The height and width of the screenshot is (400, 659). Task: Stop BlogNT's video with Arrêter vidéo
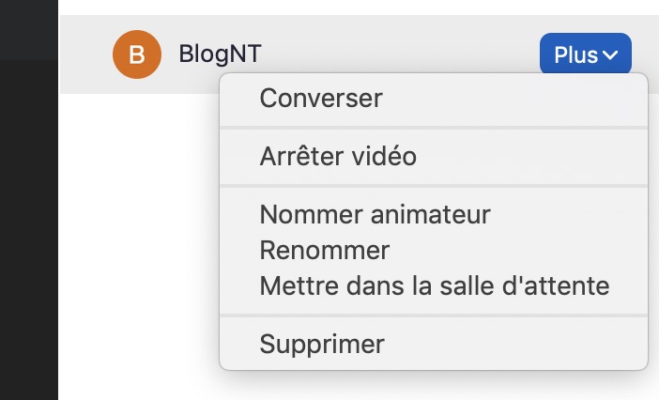pyautogui.click(x=338, y=157)
